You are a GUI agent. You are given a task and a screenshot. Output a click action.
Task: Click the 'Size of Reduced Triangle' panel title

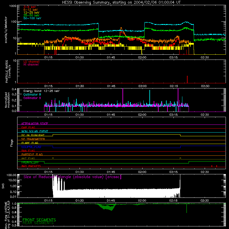(72, 177)
